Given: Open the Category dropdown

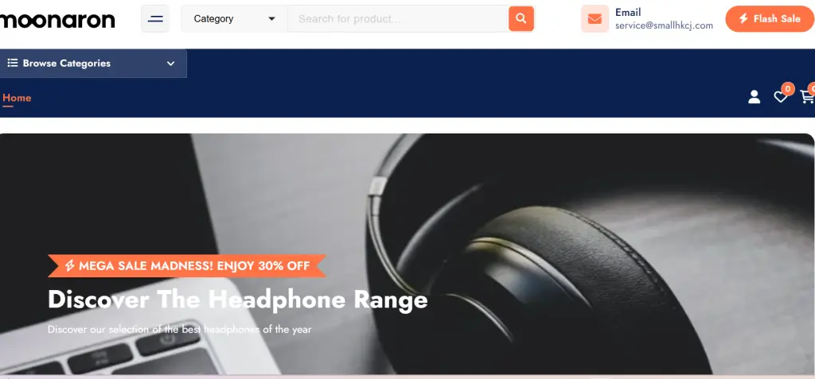Looking at the screenshot, I should [234, 19].
